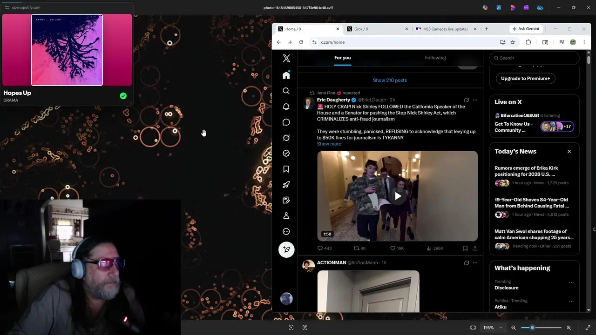The height and width of the screenshot is (335, 596).
Task: Open account avatar at sidebar bottom
Action: 286,299
